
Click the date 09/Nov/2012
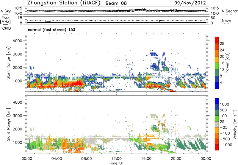pos(190,3)
